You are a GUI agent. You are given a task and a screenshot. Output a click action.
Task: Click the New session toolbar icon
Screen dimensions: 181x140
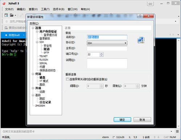pos(6,15)
